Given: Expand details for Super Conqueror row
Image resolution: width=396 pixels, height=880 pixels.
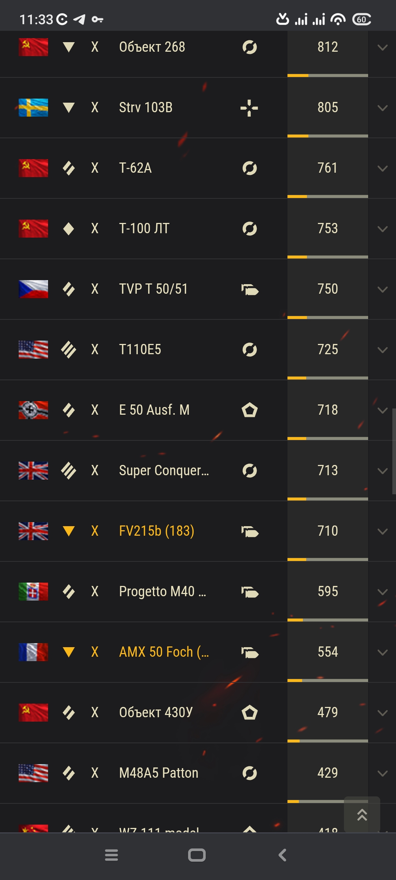Looking at the screenshot, I should point(382,471).
